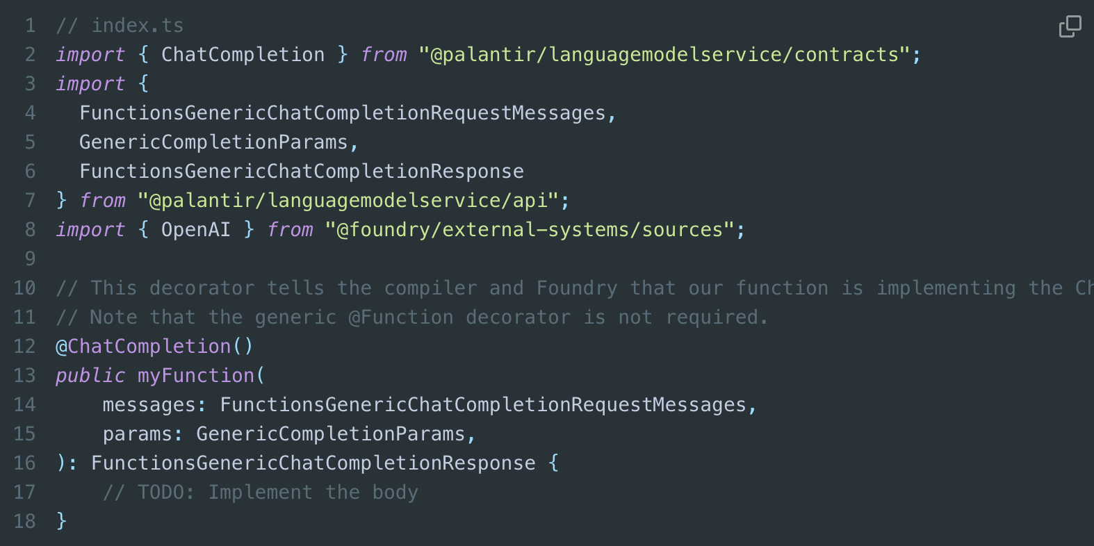Click the copy code icon
The height and width of the screenshot is (546, 1094).
click(1070, 26)
